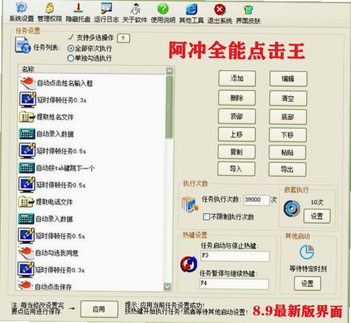Select the 自动勾选我同意 task row
Screen dimensions: 351x323
tap(91, 253)
